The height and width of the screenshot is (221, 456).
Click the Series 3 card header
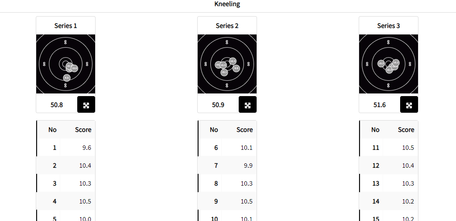point(388,26)
